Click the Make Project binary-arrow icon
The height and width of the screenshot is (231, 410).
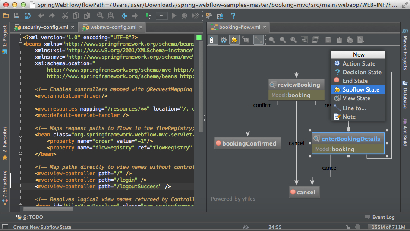pos(148,16)
